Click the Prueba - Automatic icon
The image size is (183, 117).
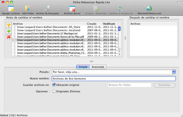[x=96, y=9]
